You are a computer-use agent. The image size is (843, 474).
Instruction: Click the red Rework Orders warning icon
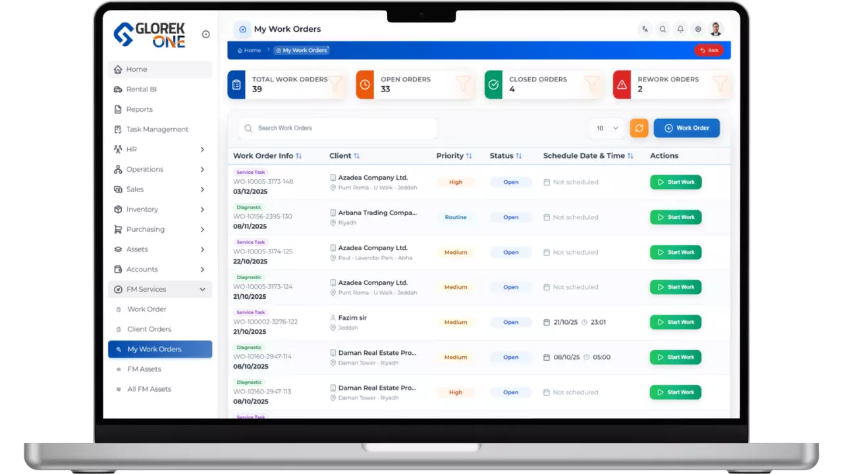tap(622, 85)
